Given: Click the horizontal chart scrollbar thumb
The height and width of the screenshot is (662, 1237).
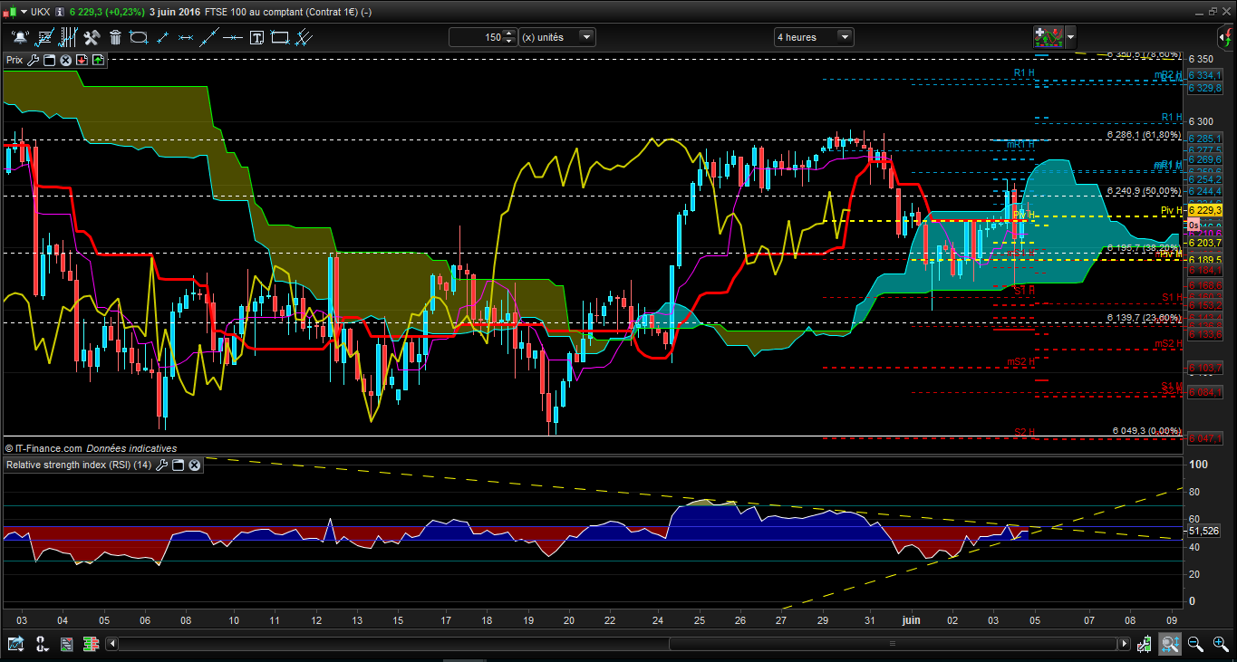Looking at the screenshot, I should pyautogui.click(x=892, y=644).
